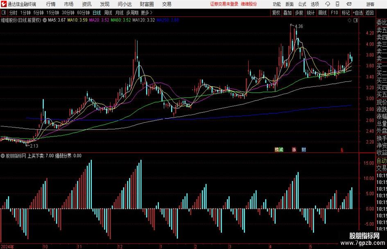Open the 公式 menu
This screenshot has width=387, height=249.
click(302, 4)
